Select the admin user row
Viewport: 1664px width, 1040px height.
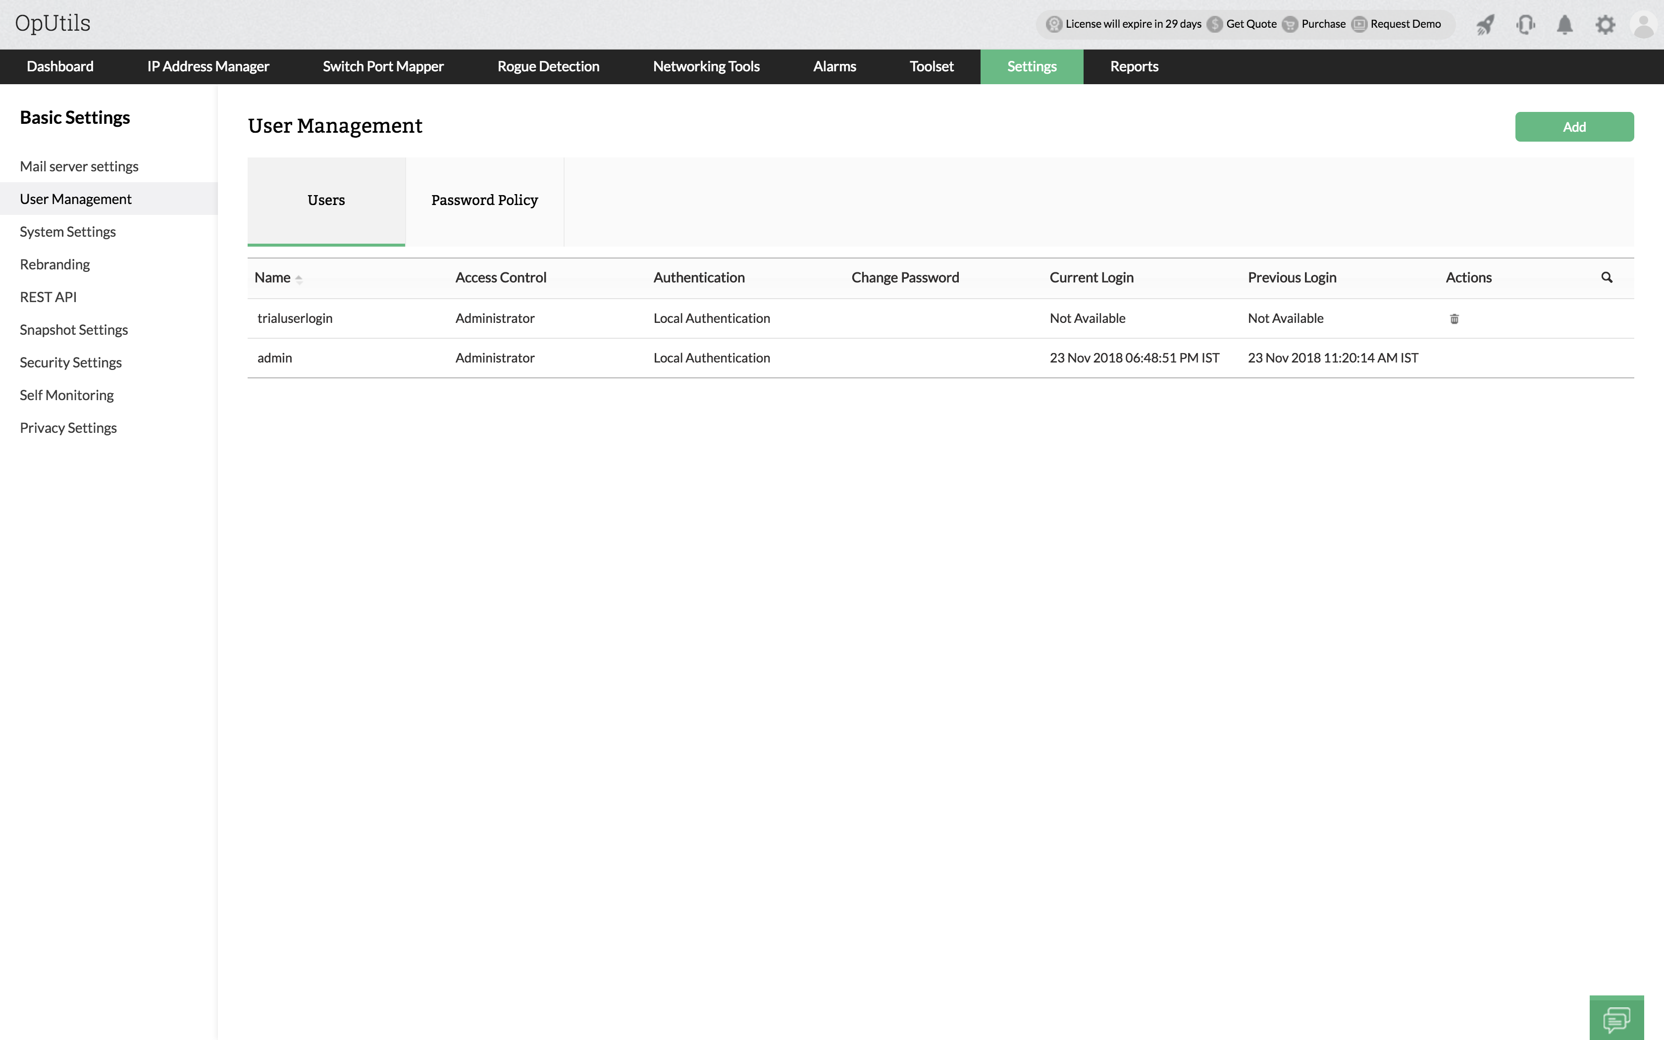[275, 358]
